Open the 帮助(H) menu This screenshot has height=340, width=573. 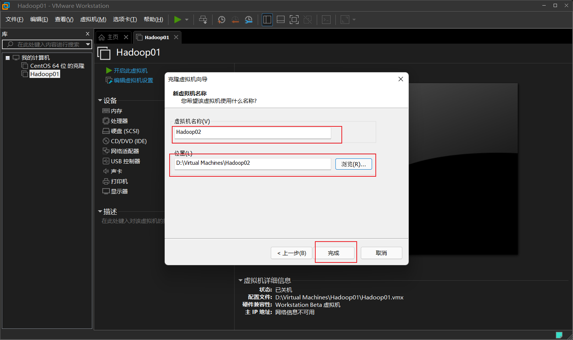point(154,19)
